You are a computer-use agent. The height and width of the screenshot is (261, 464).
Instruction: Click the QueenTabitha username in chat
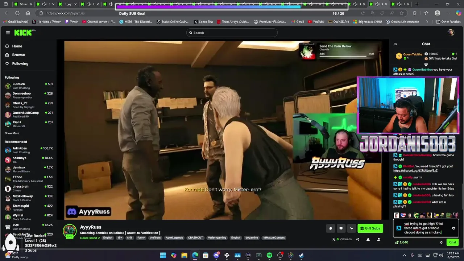[x=422, y=70]
